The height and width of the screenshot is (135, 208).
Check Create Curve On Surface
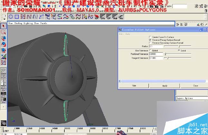[150, 37]
